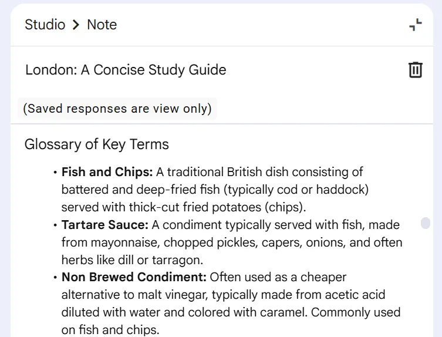Click the Glossary of Key Terms heading
Image resolution: width=442 pixels, height=337 pixels.
coord(96,144)
